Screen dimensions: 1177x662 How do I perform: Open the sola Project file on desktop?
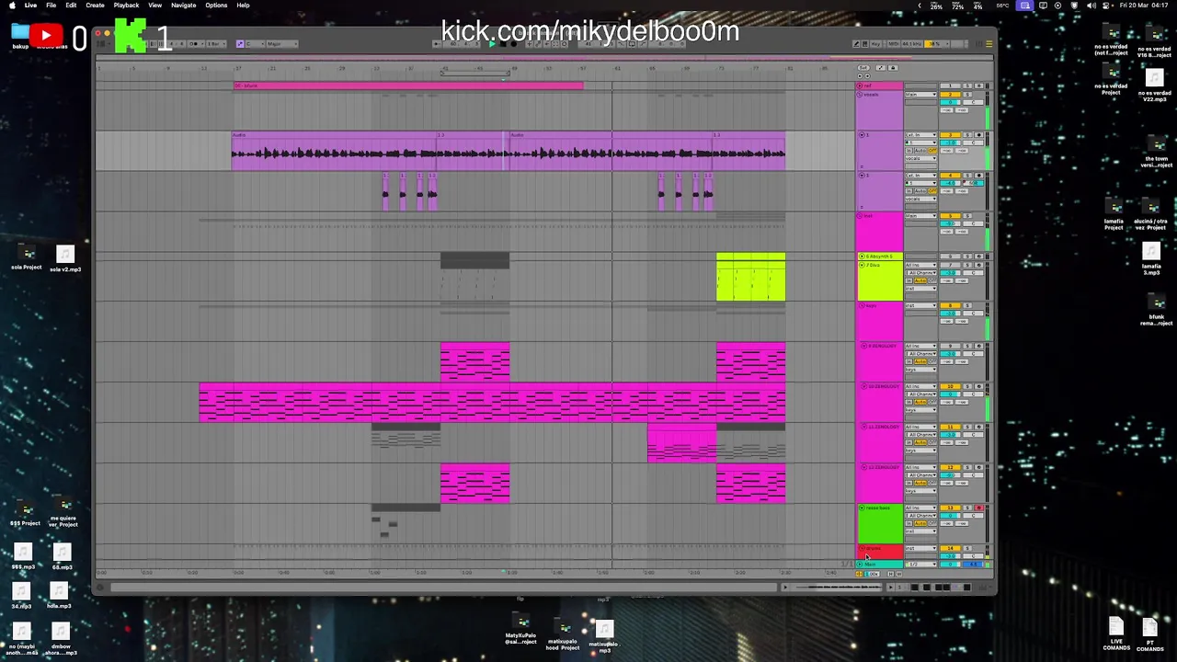(27, 258)
